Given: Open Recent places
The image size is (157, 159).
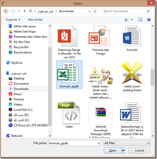Looking at the screenshot, I should [x=20, y=53].
